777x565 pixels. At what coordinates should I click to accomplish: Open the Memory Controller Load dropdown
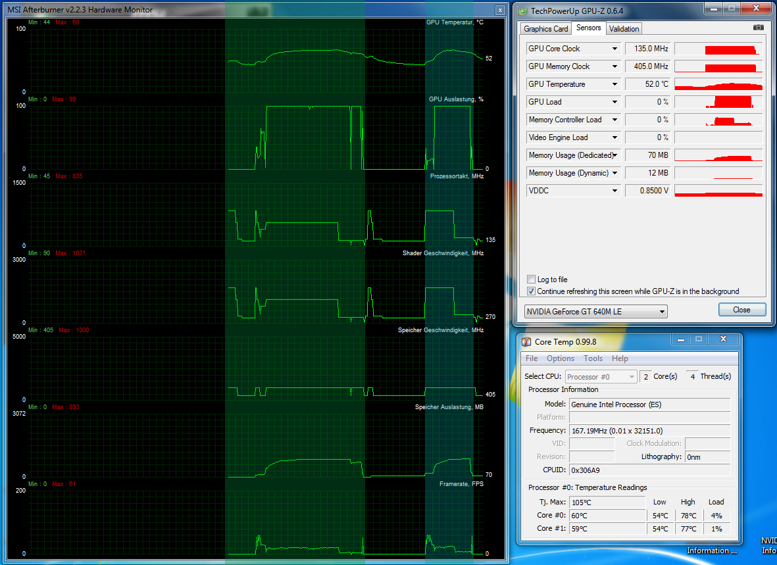pos(614,120)
